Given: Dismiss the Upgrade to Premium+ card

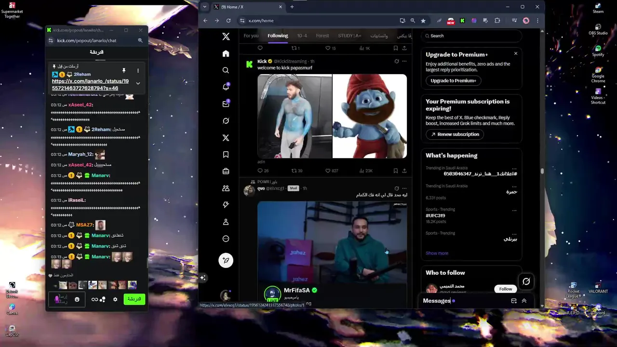Looking at the screenshot, I should 516,53.
